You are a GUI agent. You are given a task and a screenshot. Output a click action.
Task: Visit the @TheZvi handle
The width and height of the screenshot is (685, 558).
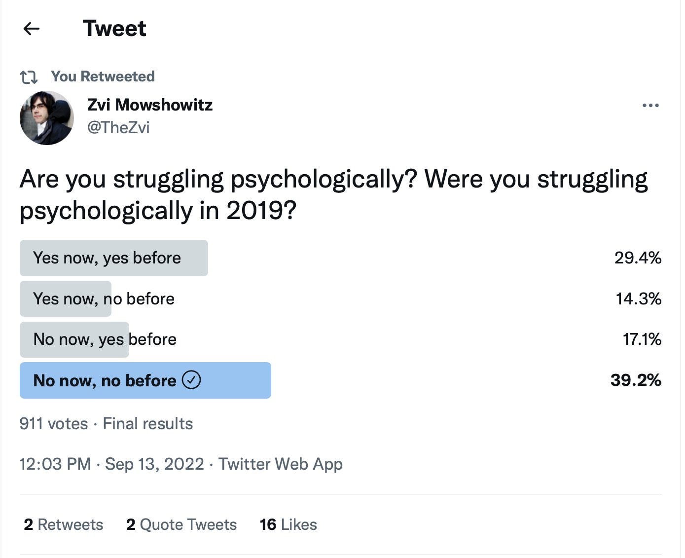pos(118,127)
